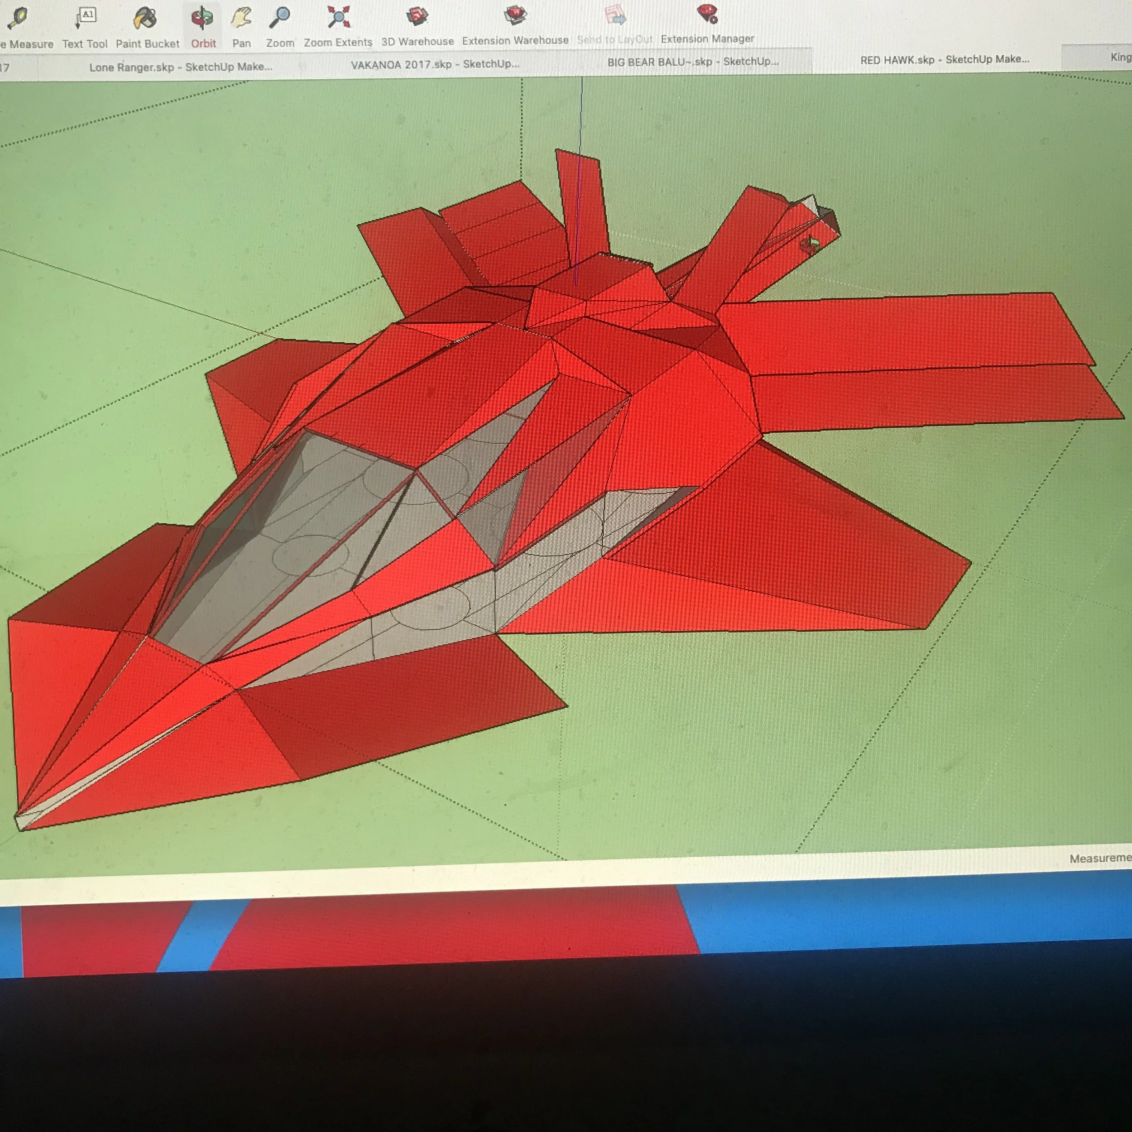1132x1132 pixels.
Task: Switch to Lone Ranger.skp tab
Action: [x=181, y=67]
